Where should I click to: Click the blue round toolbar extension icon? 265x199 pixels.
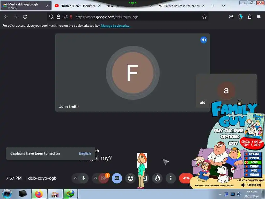pyautogui.click(x=240, y=17)
